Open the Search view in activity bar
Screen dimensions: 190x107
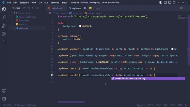point(4,17)
